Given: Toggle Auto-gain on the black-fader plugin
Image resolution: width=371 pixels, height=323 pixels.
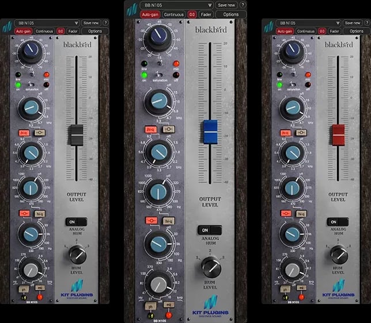Looking at the screenshot, I should [23, 31].
